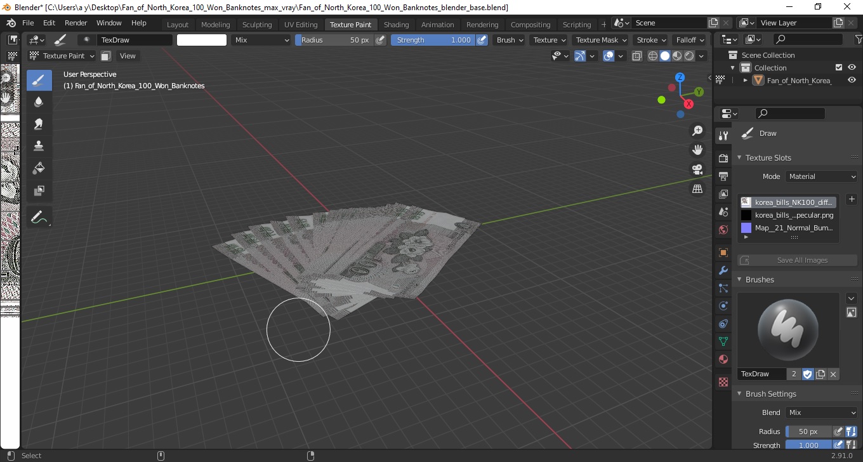Select the Clone stamp tool
This screenshot has width=863, height=462.
pyautogui.click(x=39, y=146)
